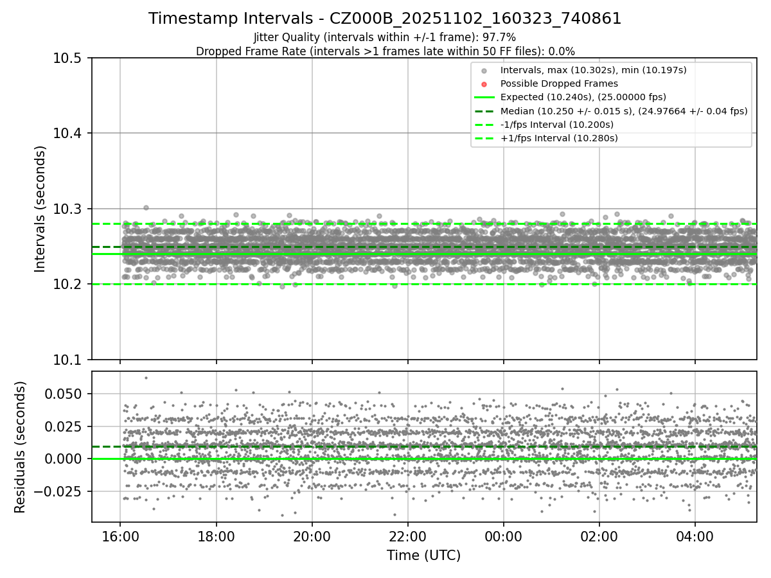Click the 16:00 time tick label
The width and height of the screenshot is (771, 578).
(120, 535)
